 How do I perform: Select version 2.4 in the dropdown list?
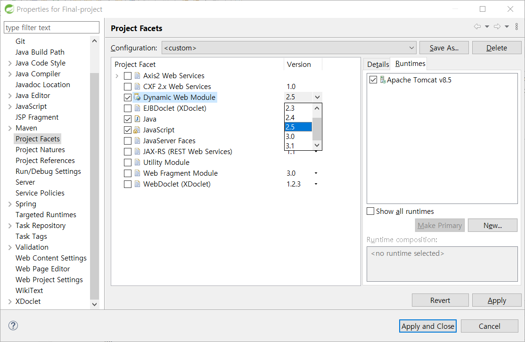298,117
